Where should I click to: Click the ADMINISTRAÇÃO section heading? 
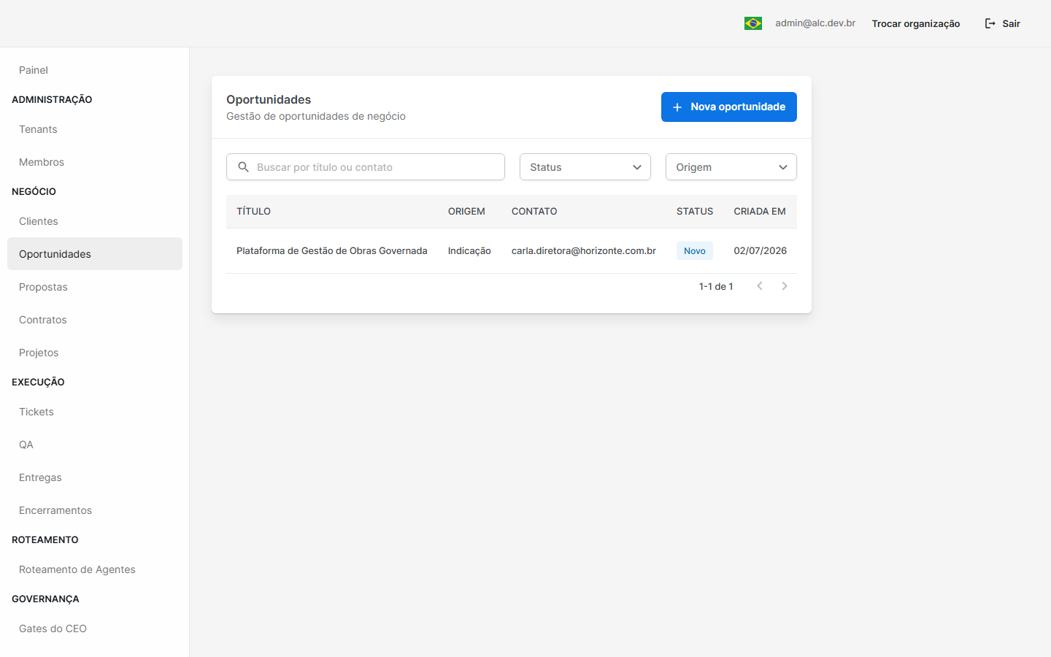point(52,99)
